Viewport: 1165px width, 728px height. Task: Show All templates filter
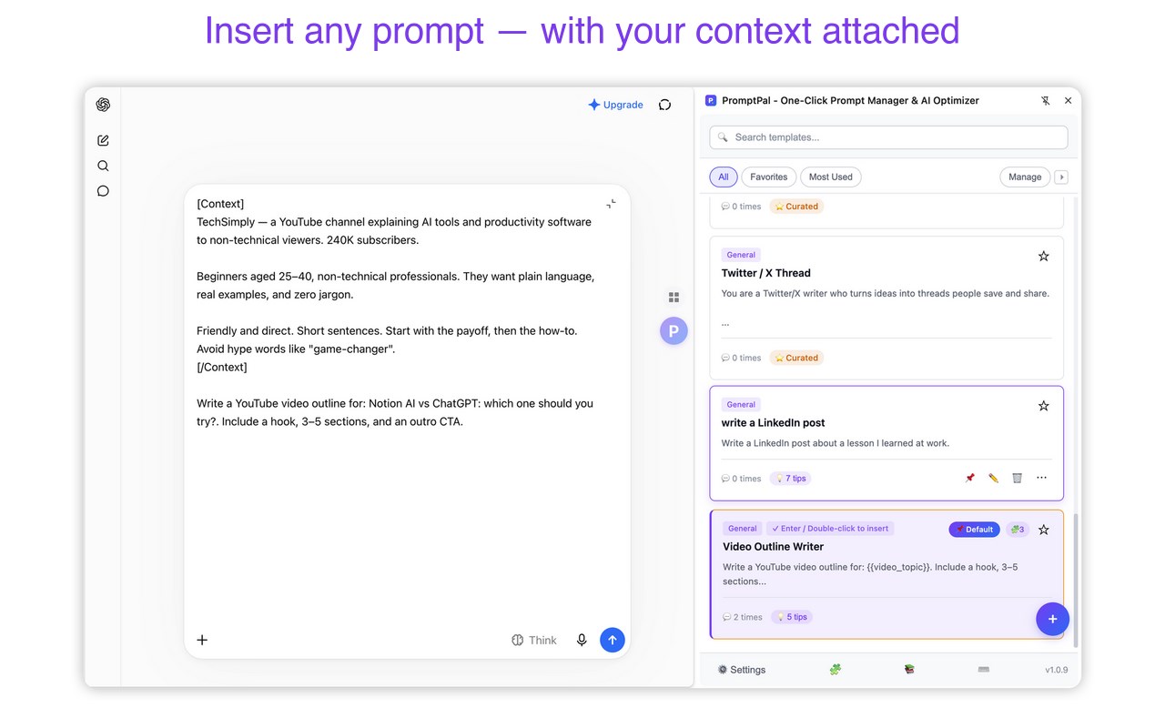click(x=724, y=177)
